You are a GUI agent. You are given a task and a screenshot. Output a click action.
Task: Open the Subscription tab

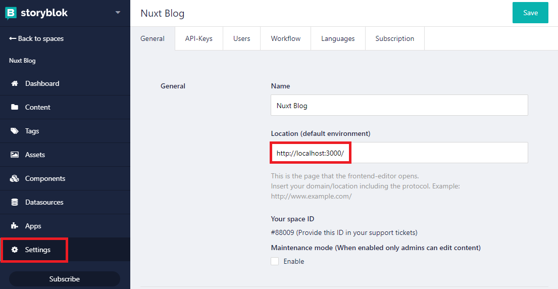(394, 38)
